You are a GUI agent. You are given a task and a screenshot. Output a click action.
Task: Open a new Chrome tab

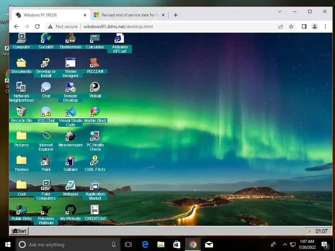click(176, 15)
